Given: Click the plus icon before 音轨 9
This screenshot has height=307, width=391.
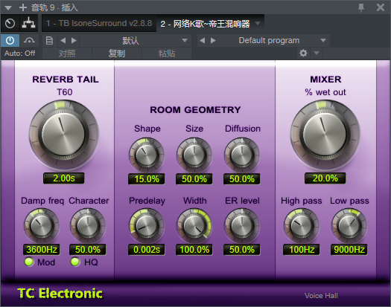Looking at the screenshot, I should 22,7.
